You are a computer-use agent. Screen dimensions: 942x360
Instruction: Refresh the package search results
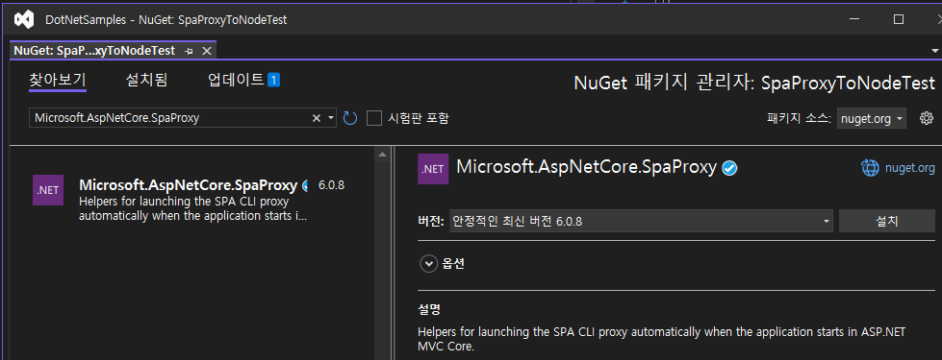(x=349, y=118)
